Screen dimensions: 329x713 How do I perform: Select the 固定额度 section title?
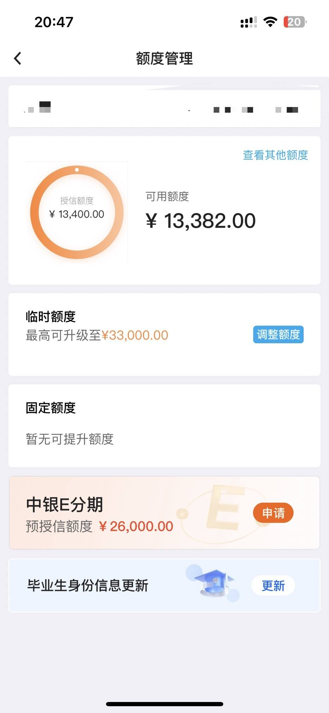(x=50, y=408)
